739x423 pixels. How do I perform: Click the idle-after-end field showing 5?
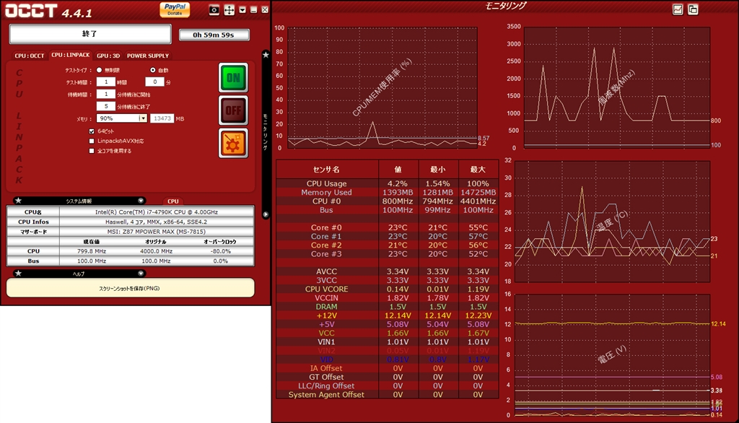click(106, 106)
